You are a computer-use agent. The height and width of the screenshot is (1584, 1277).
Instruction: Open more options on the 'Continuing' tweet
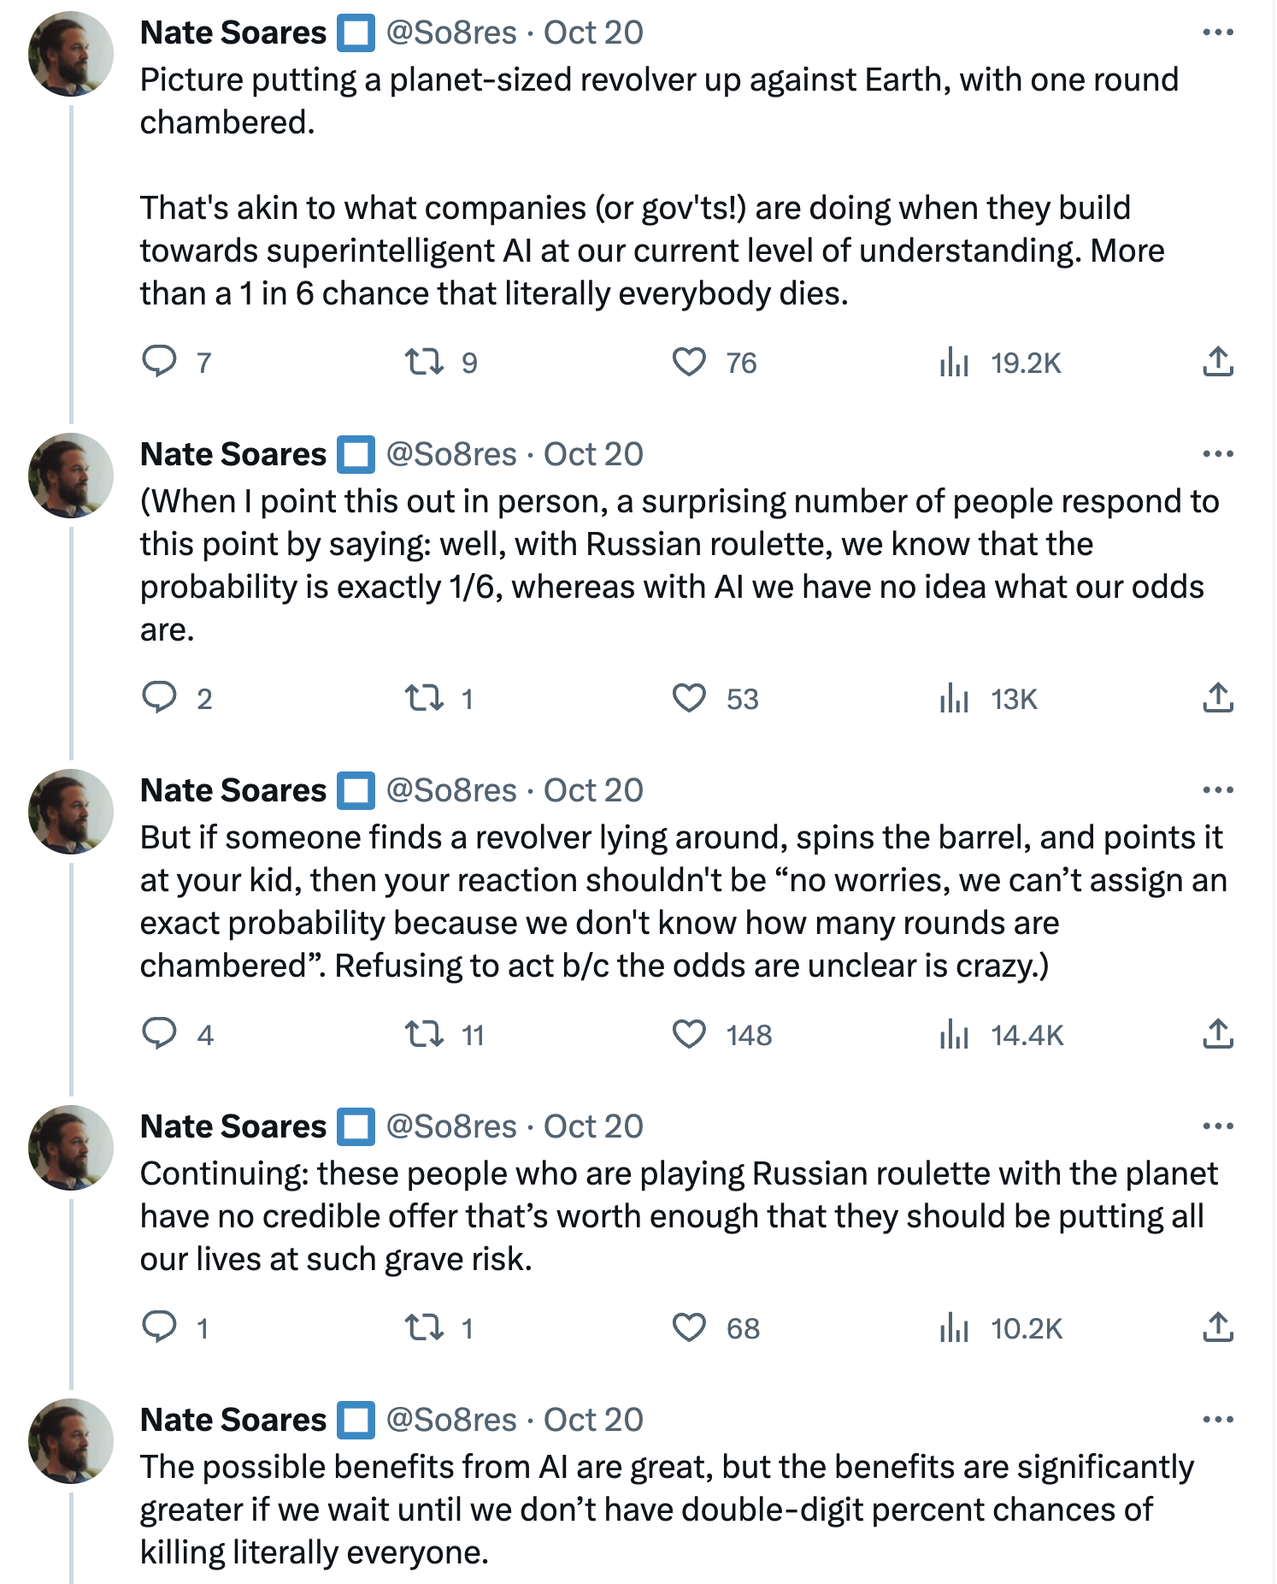pyautogui.click(x=1217, y=1126)
